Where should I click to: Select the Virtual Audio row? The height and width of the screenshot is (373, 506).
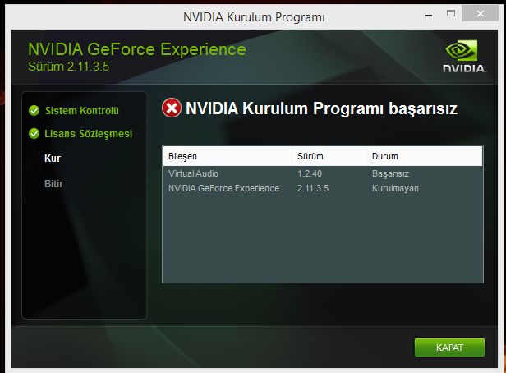(x=323, y=173)
